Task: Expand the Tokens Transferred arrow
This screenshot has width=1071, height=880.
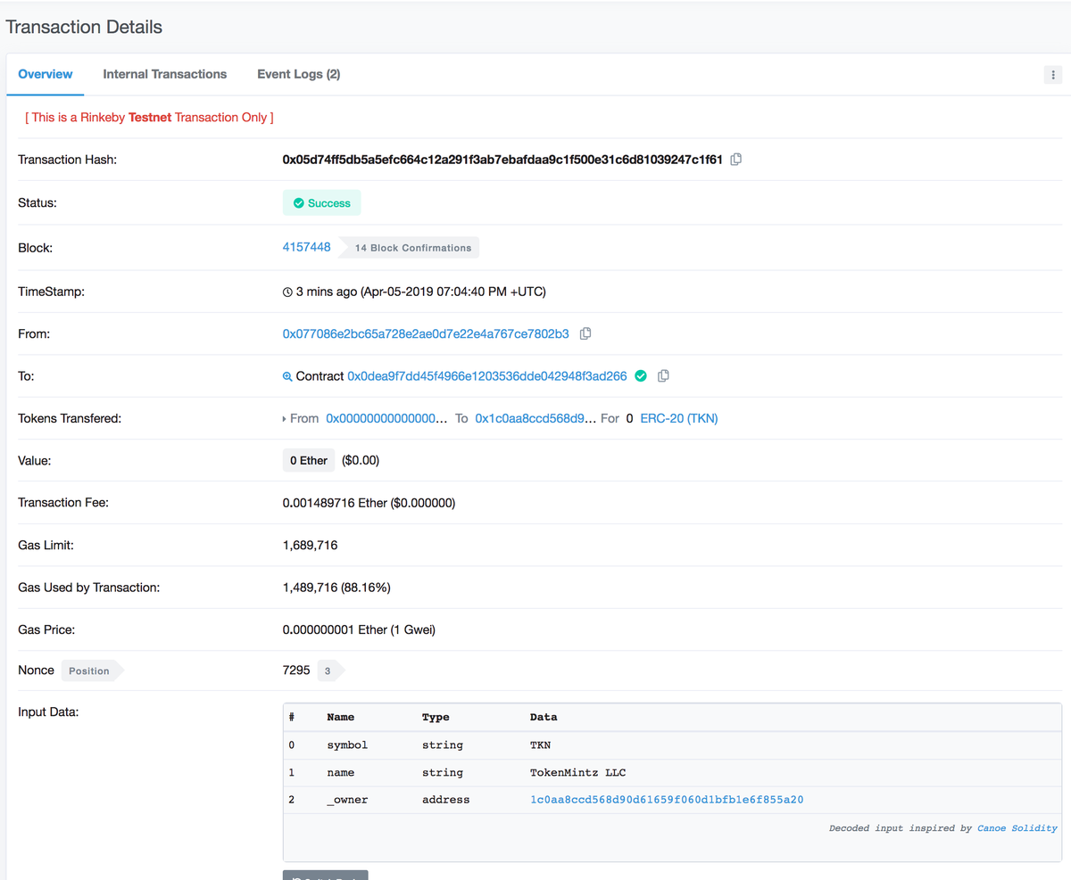Action: [x=285, y=418]
